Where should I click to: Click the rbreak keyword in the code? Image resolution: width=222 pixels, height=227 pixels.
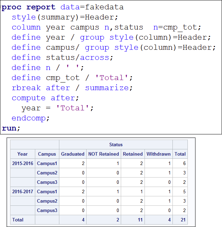coord(26,88)
